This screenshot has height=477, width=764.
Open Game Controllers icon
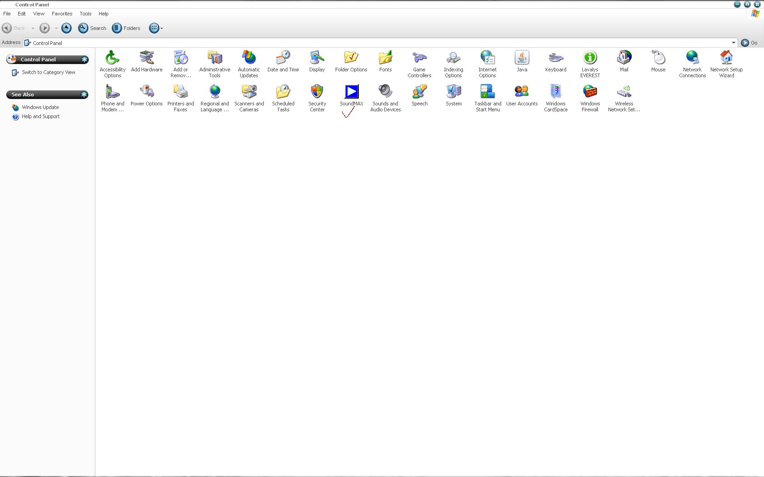[x=419, y=58]
